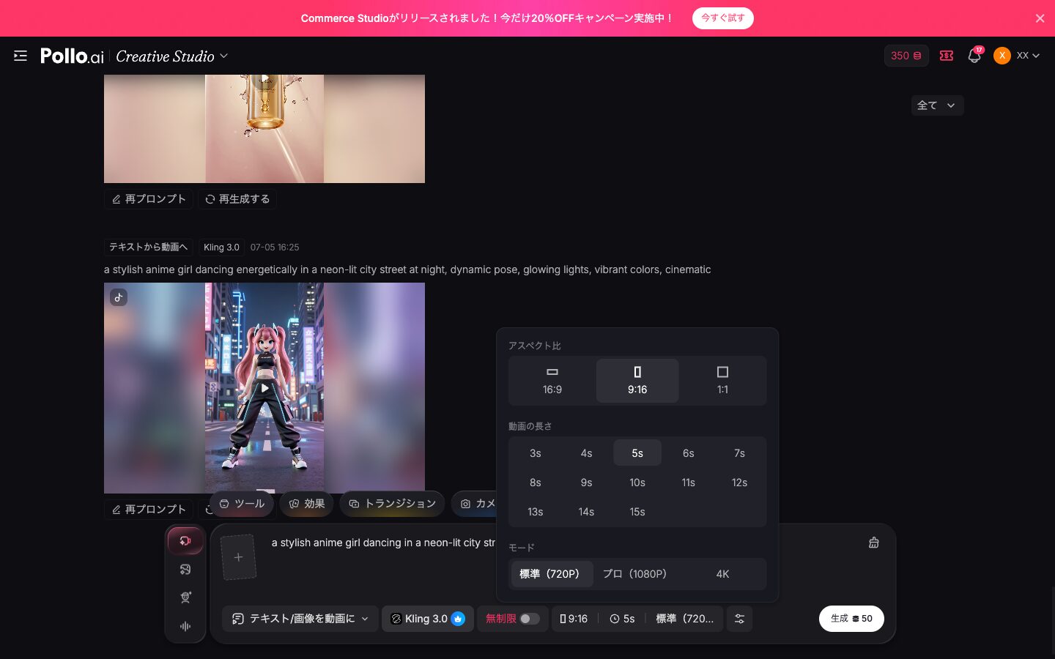This screenshot has width=1055, height=659.
Task: Set video length to 3s
Action: tap(536, 453)
